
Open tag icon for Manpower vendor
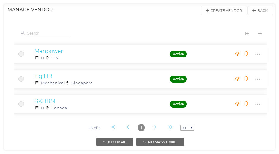237,54
